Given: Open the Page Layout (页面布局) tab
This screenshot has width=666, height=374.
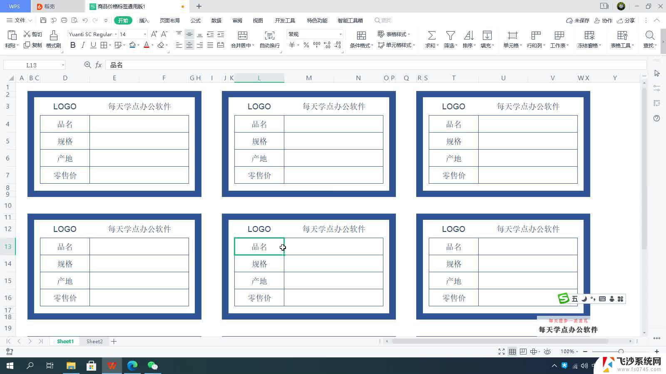Looking at the screenshot, I should [170, 20].
